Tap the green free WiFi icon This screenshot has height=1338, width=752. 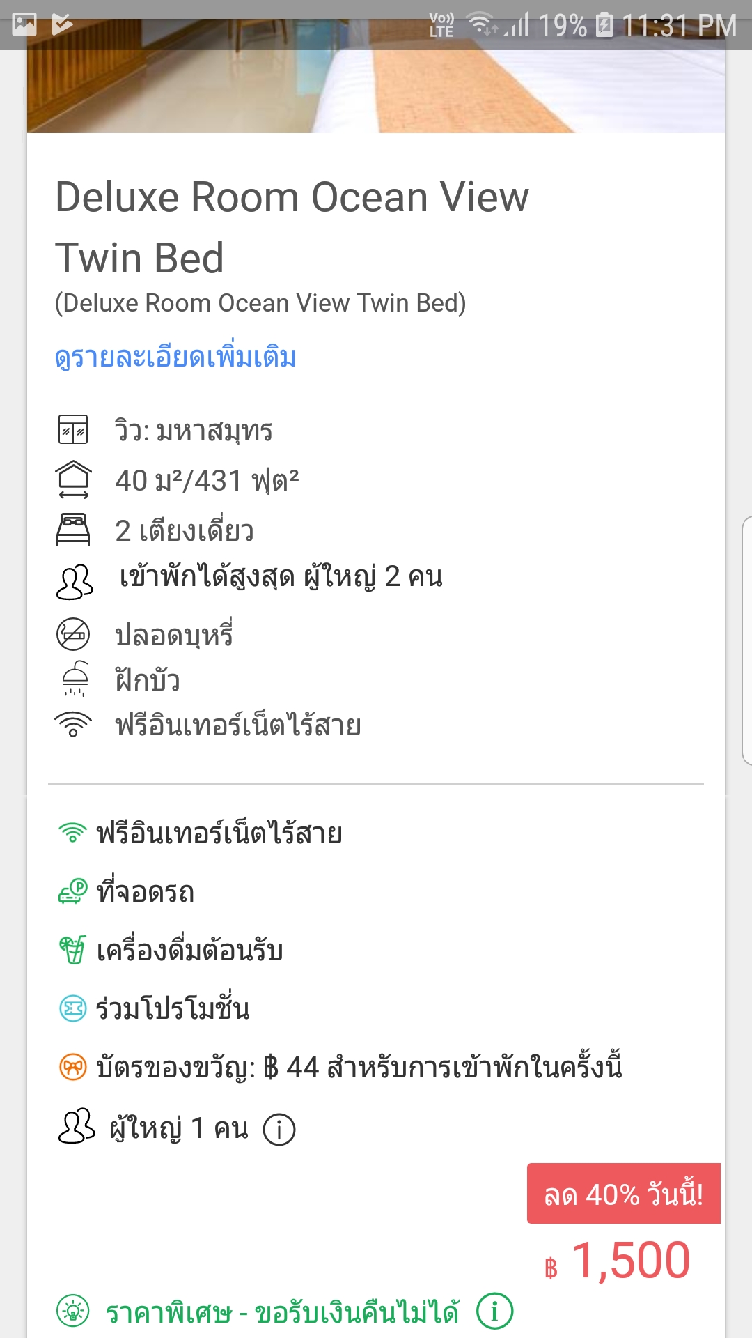(x=72, y=832)
